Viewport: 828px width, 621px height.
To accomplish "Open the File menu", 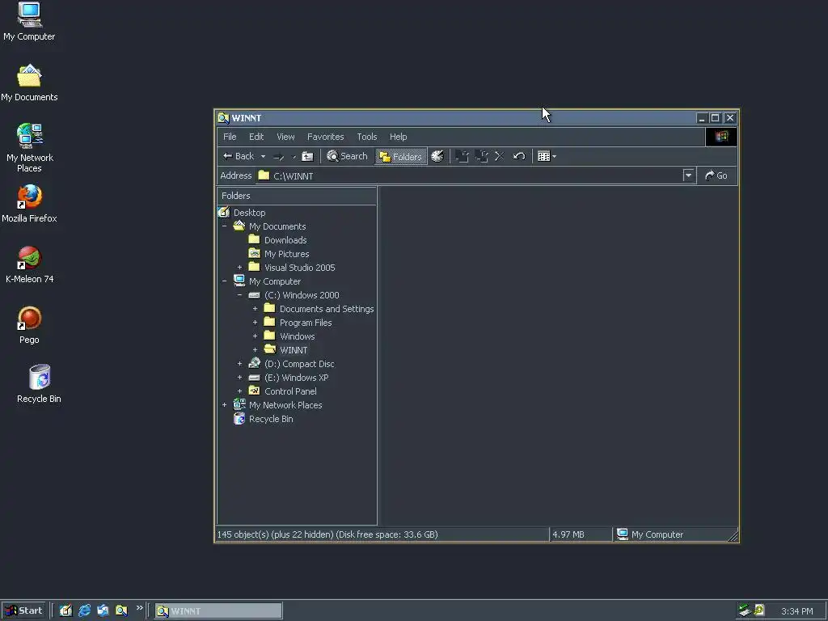I will 230,137.
